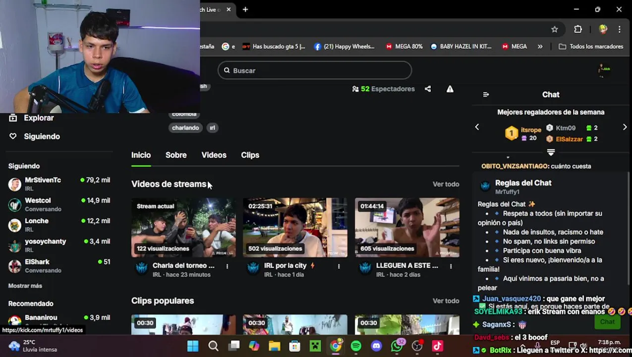The height and width of the screenshot is (357, 632).
Task: Share the stream with the share icon
Action: (x=428, y=89)
